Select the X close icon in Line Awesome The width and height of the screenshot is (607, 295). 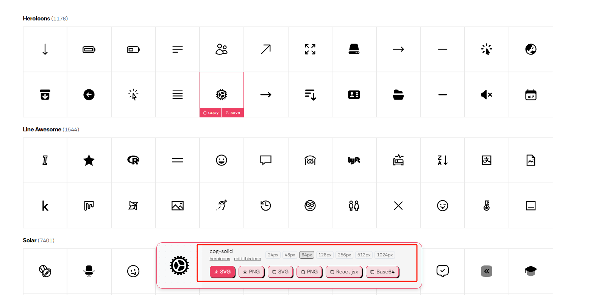[x=398, y=206]
